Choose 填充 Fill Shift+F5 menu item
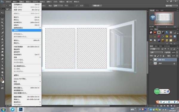The height and width of the screenshot is (112, 179). 27,40
